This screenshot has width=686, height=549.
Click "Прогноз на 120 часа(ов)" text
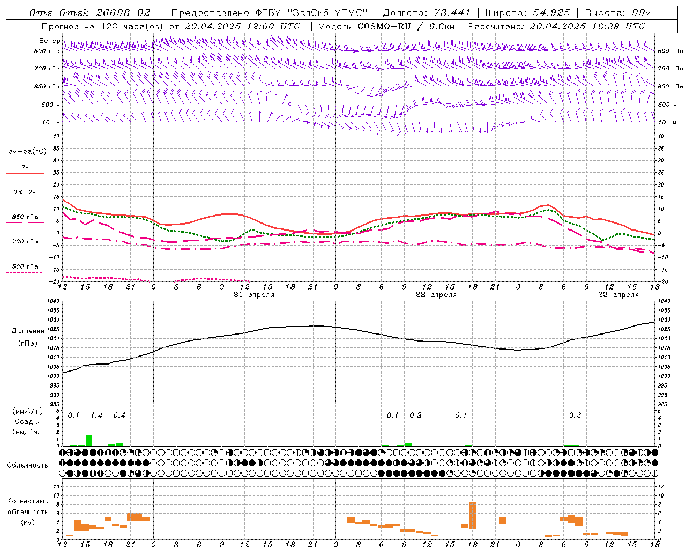[103, 26]
